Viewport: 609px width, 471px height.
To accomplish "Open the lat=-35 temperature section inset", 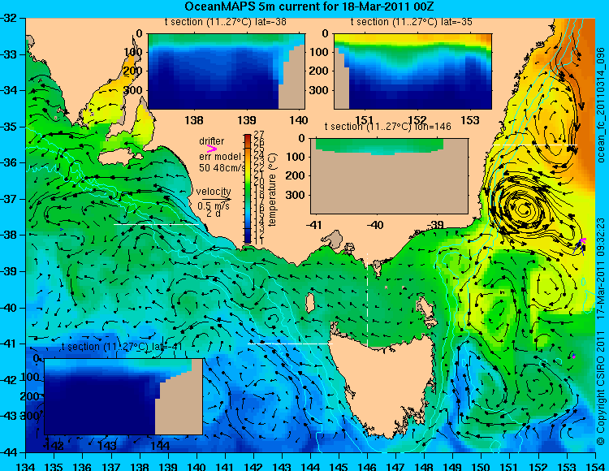I will pos(412,71).
